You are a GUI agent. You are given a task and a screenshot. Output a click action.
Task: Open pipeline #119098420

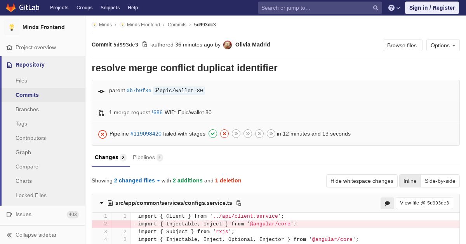[146, 134]
